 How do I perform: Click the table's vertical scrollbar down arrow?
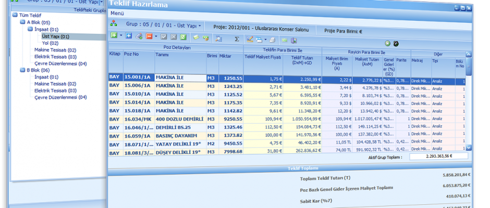click(469, 148)
